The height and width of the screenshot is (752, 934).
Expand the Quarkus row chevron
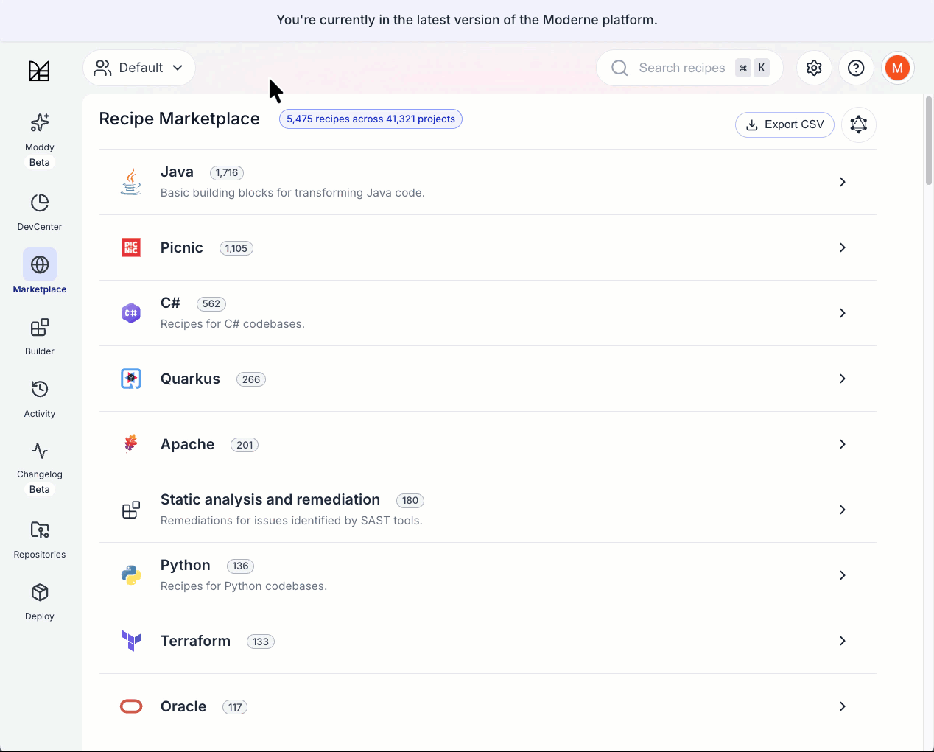point(843,379)
